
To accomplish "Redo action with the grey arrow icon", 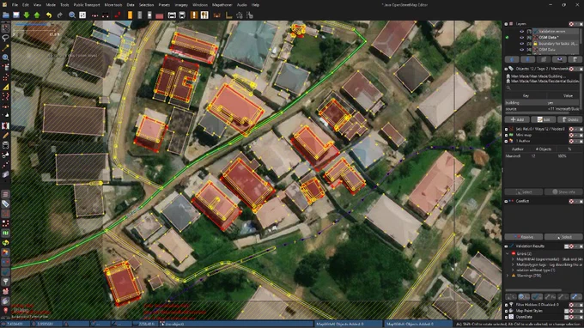I will point(59,15).
